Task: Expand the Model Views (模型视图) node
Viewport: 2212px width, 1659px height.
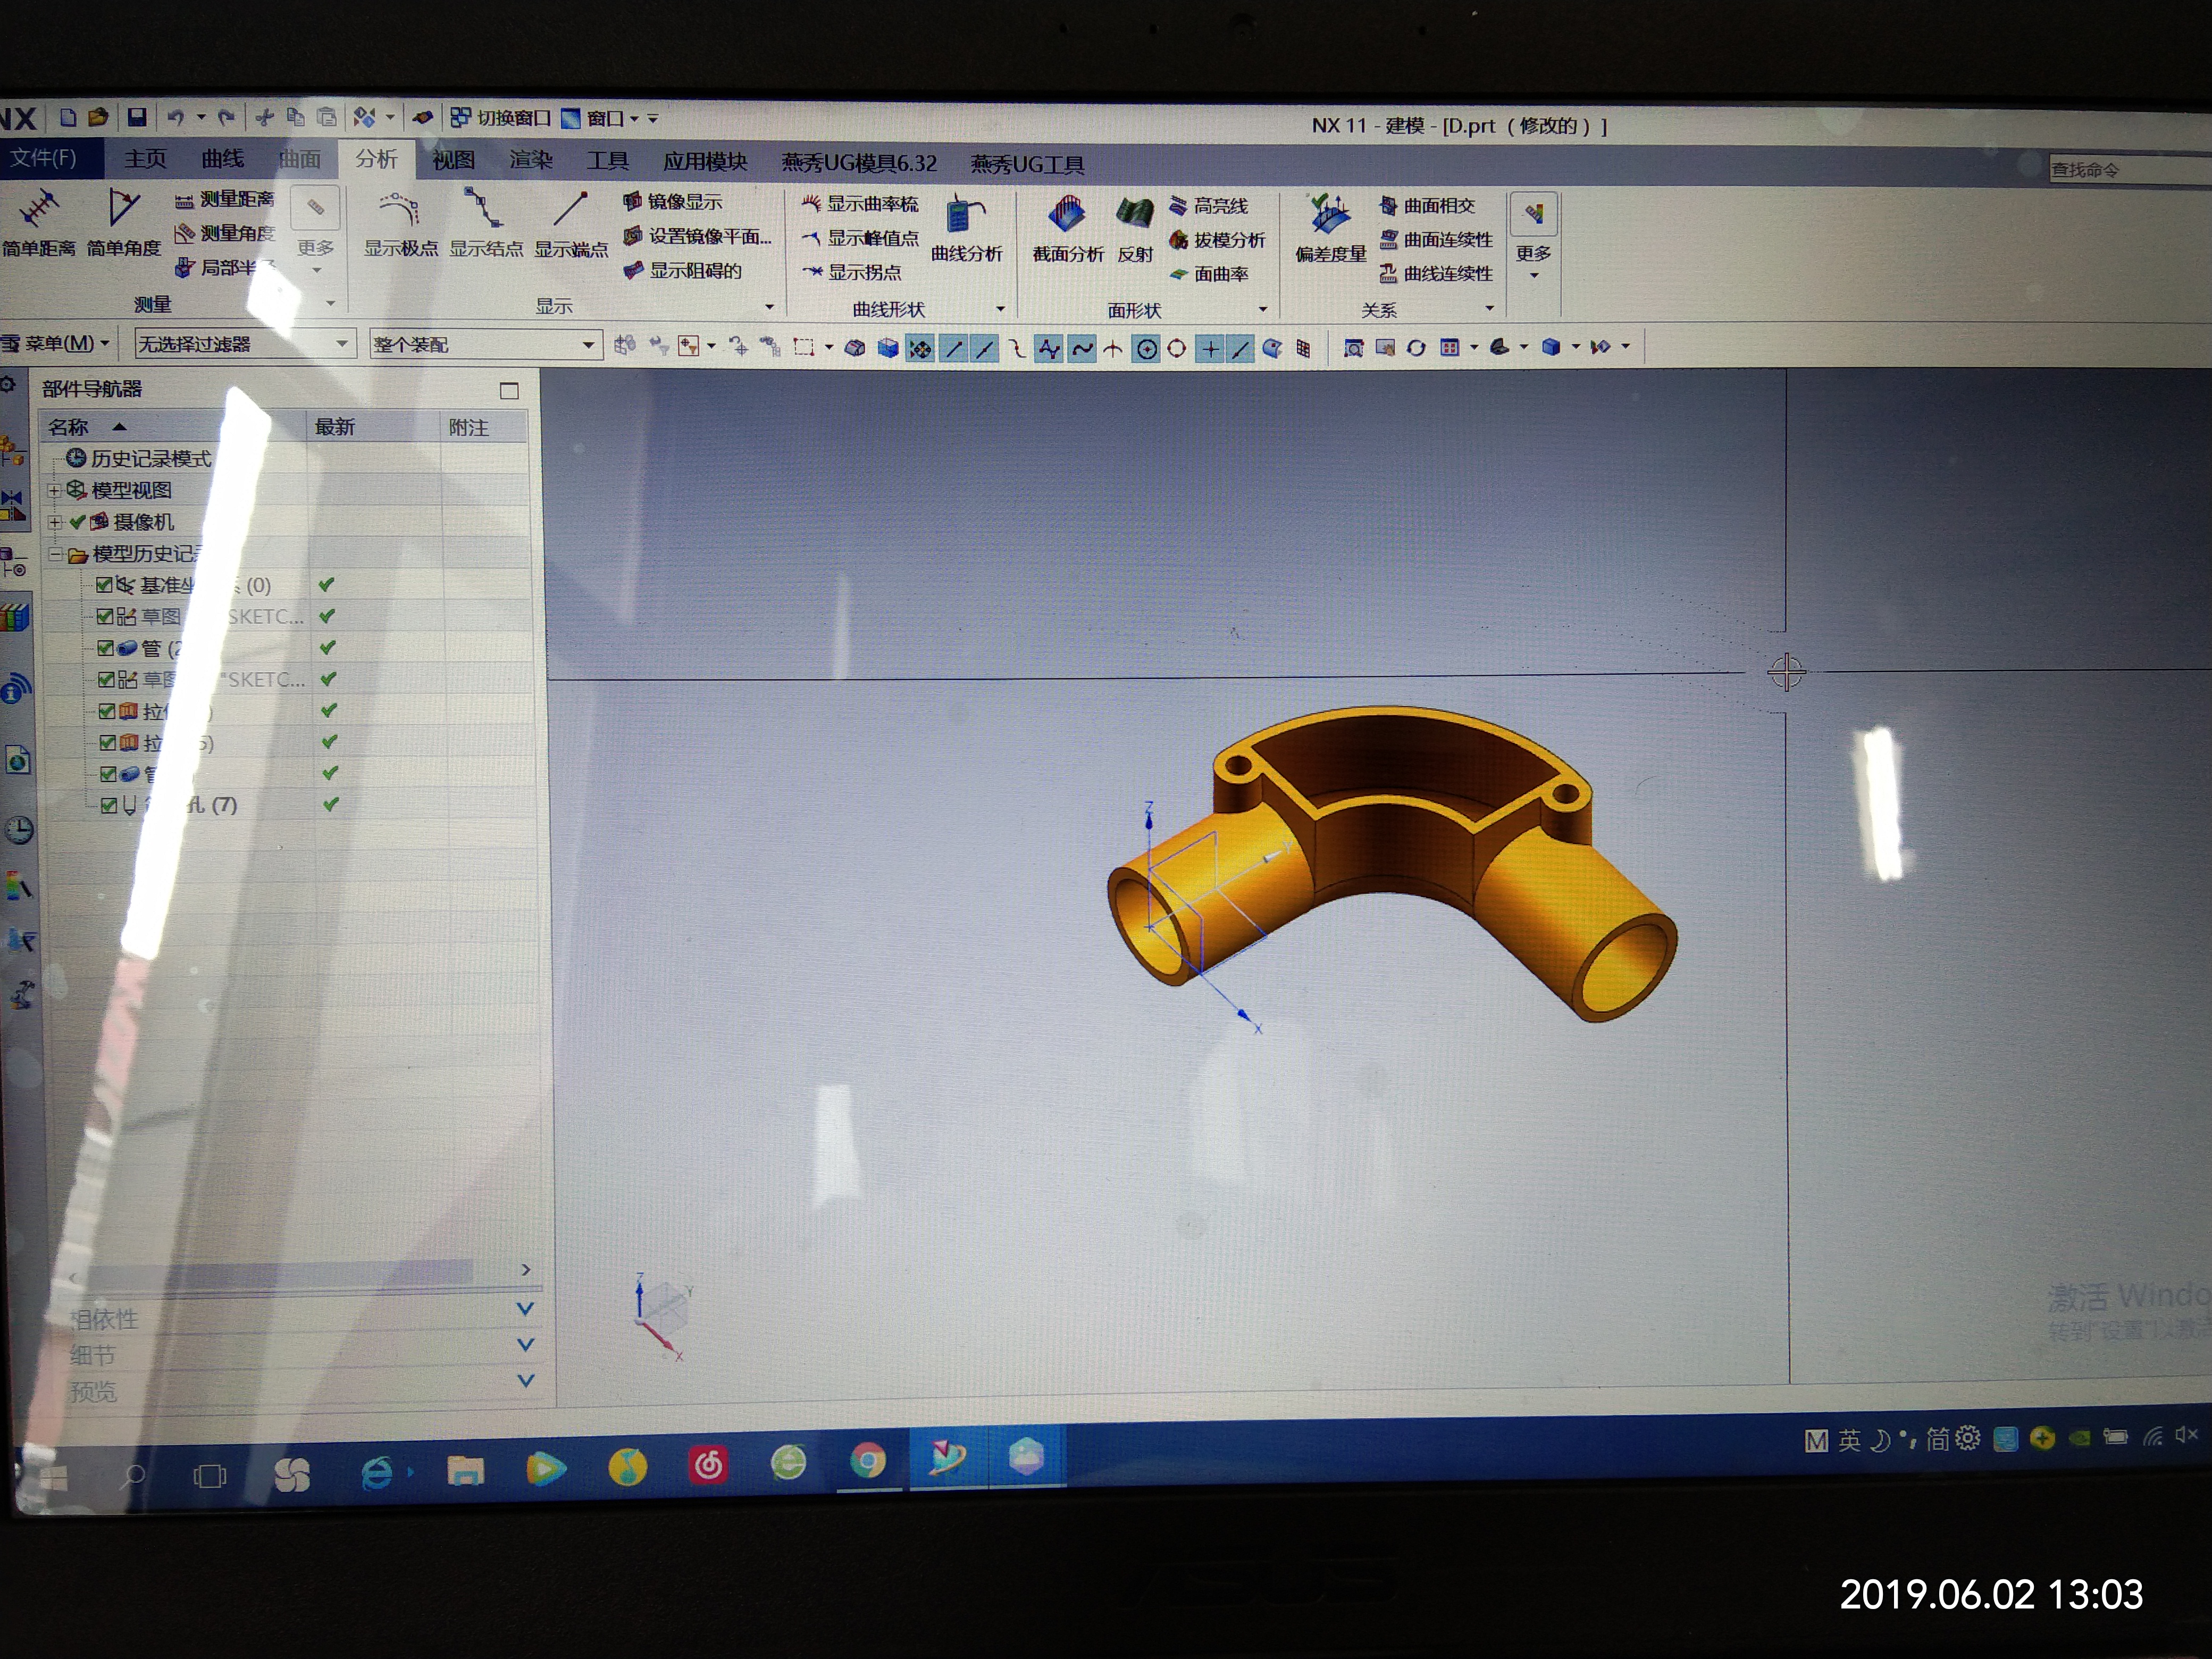Action: [55, 490]
